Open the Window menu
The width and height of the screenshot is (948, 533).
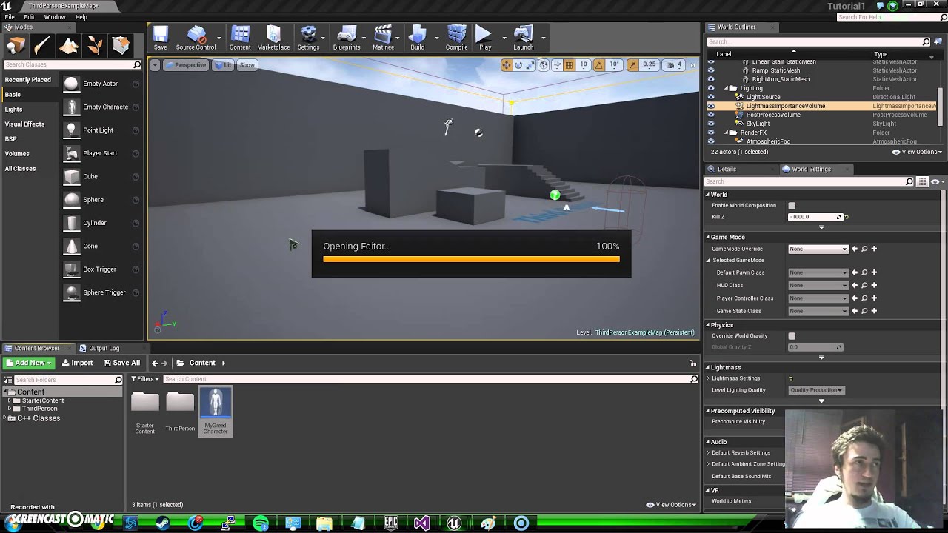coord(55,17)
